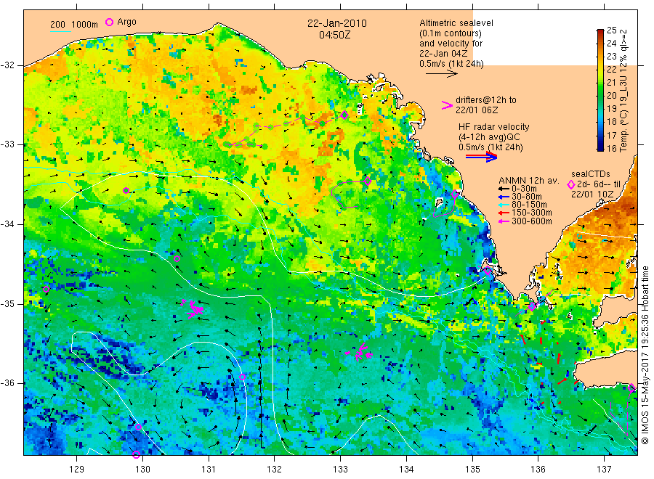654x479 pixels.
Task: Click the seal CTD diamond near 133.4°E, 33.5°S
Action: tap(368, 181)
